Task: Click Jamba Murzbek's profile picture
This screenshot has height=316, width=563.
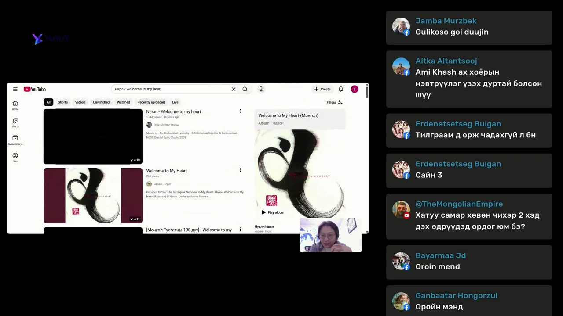Action: click(401, 26)
